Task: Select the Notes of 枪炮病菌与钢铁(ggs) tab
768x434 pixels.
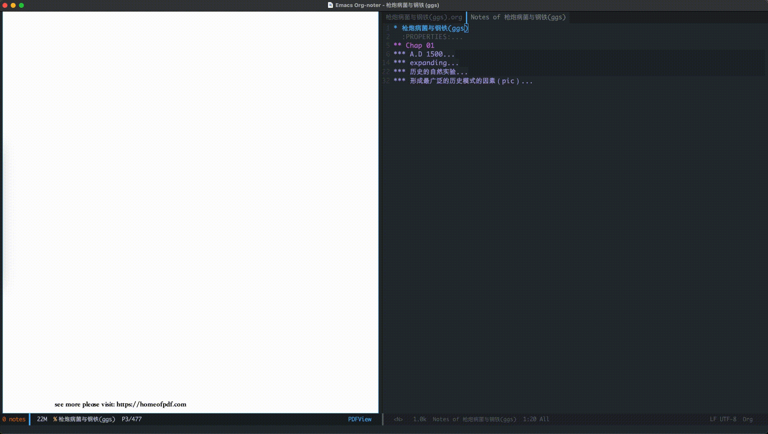Action: coord(518,17)
